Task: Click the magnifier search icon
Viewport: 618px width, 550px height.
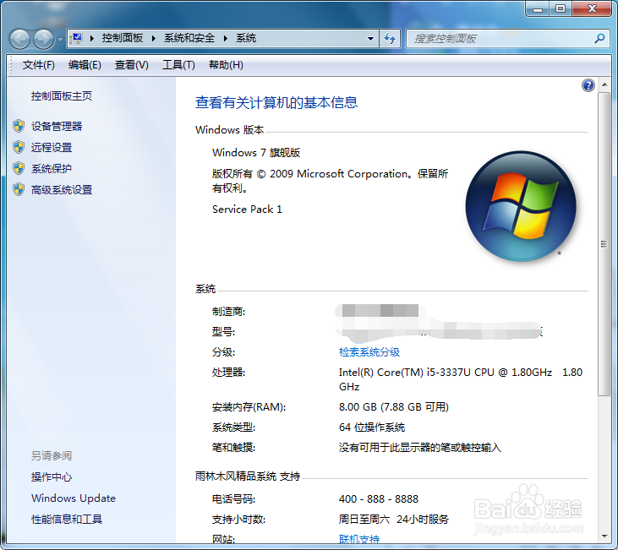Action: (x=600, y=38)
